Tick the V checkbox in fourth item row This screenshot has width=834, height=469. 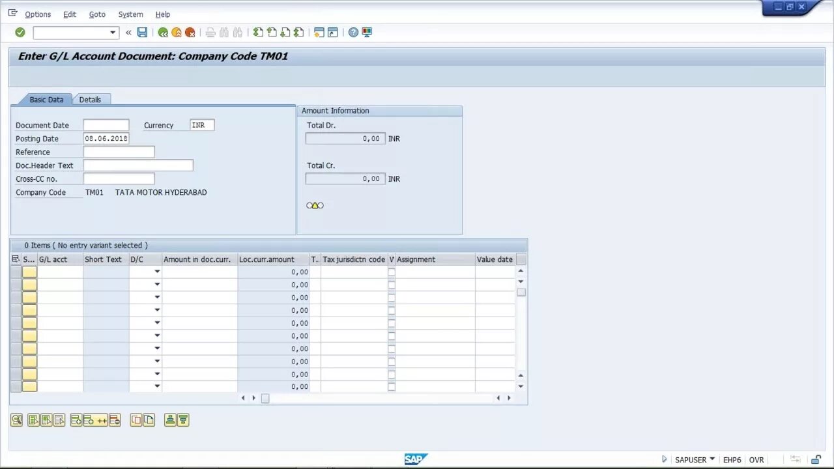tap(392, 310)
